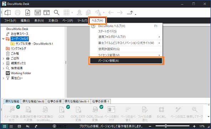Select リンクフォルダ in folder tree
Screen dimensions: 211x129
coord(19,49)
